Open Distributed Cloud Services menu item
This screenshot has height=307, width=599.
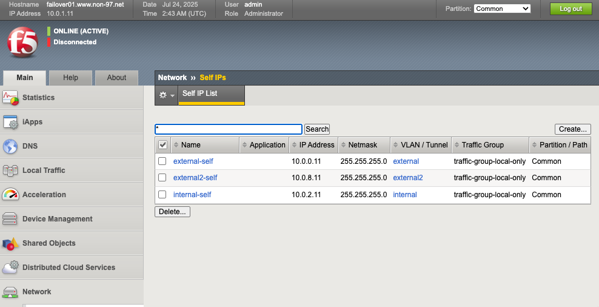point(72,267)
